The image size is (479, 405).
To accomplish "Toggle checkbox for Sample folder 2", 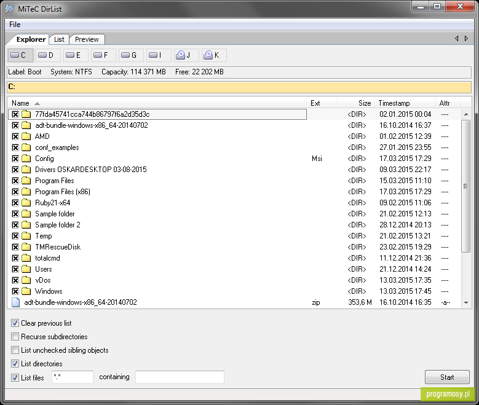I will 15,225.
